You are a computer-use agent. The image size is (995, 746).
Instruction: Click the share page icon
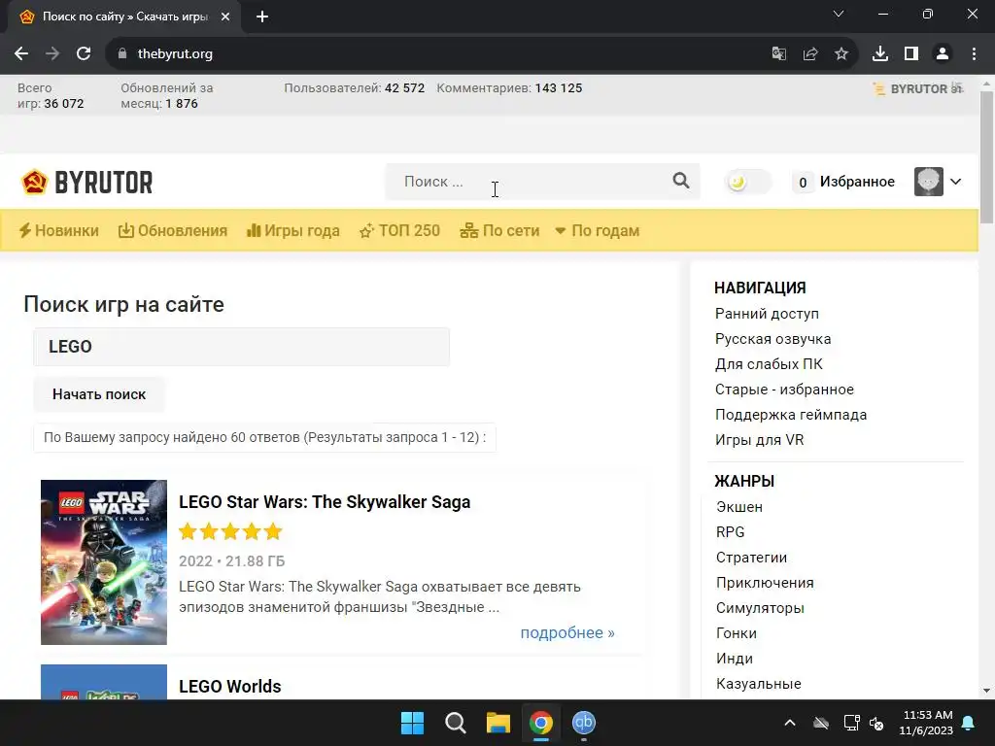(810, 54)
